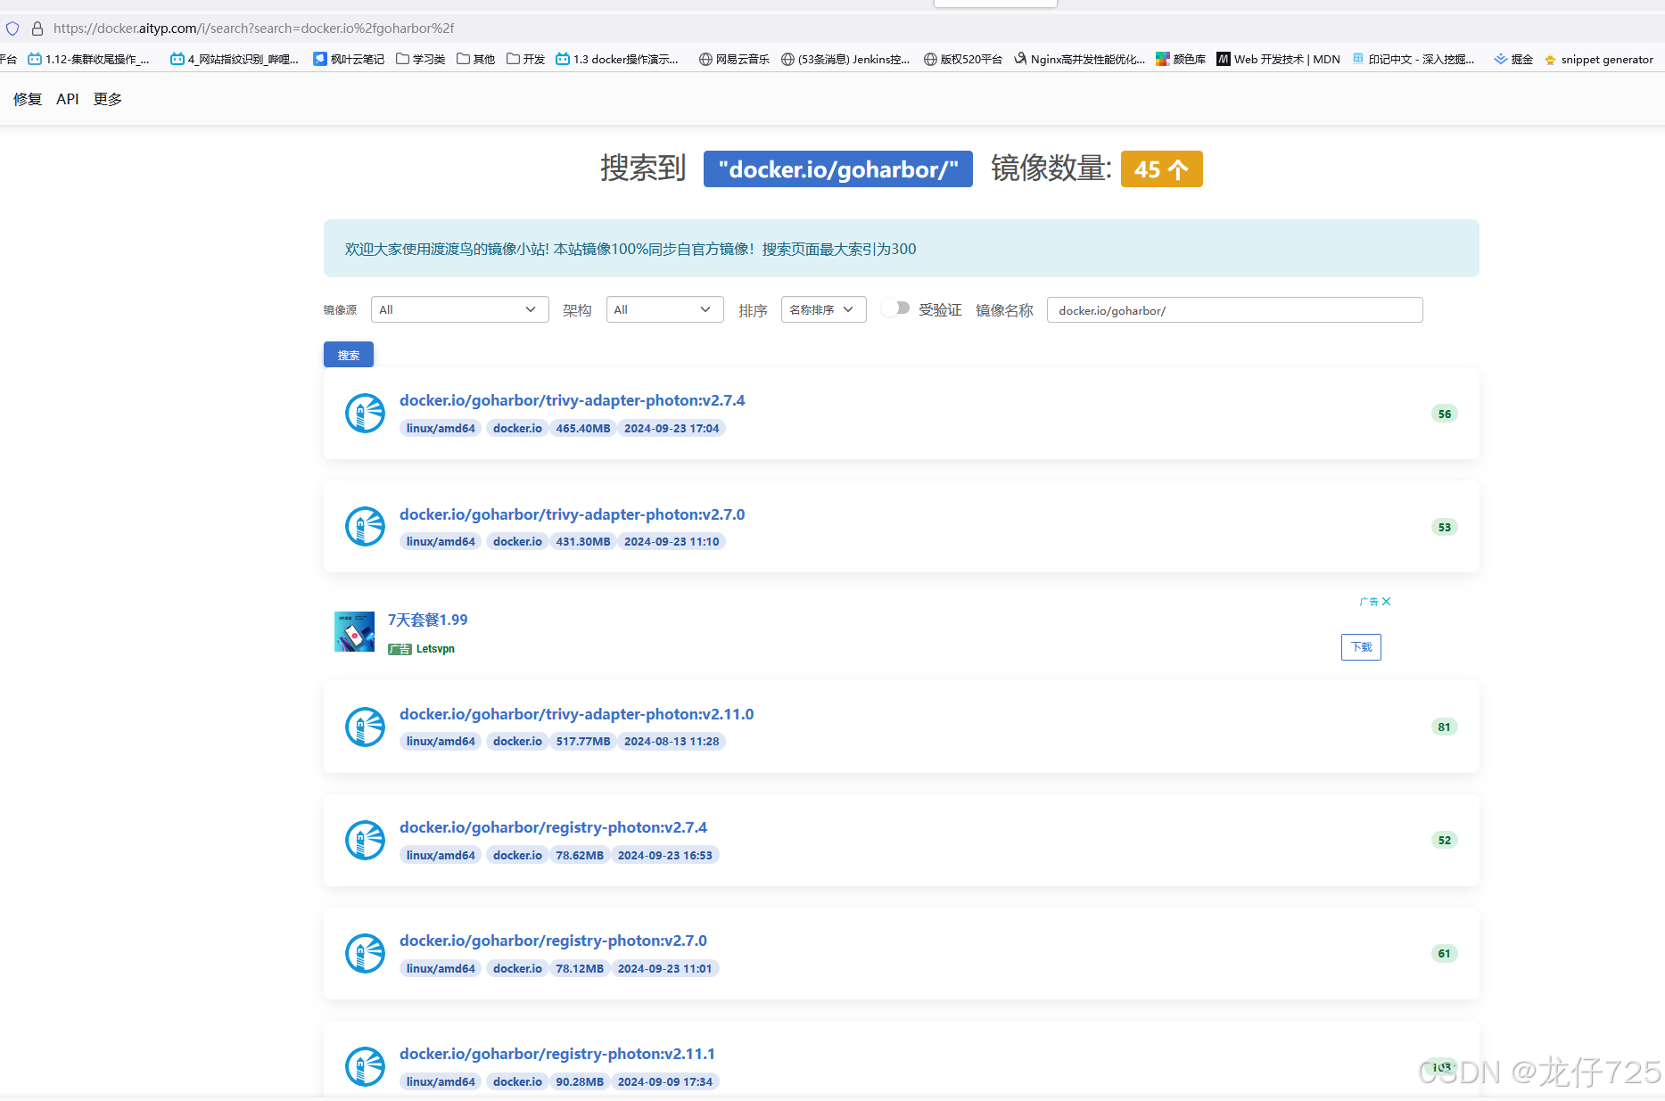The height and width of the screenshot is (1101, 1665).
Task: Open the API menu item
Action: pyautogui.click(x=68, y=99)
